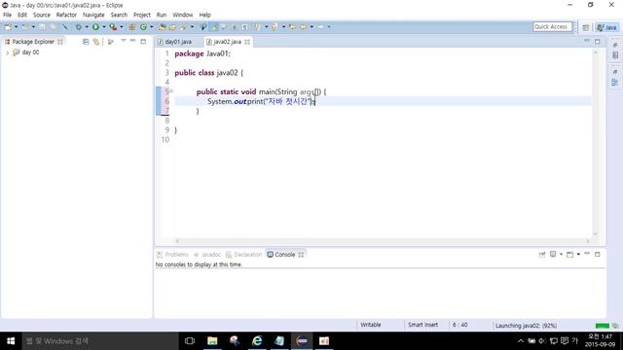Click the Skip All Breakpoints icon

(x=65, y=27)
